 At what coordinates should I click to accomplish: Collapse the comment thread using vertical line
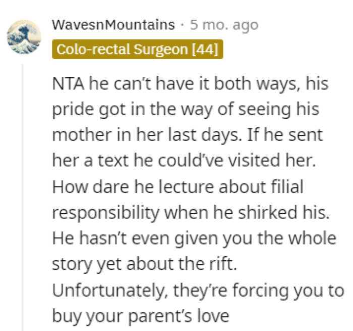(x=23, y=197)
